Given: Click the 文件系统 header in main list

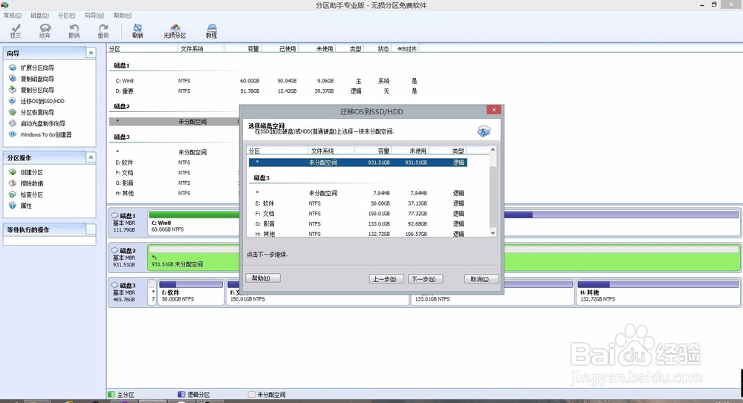Looking at the screenshot, I should (201, 48).
